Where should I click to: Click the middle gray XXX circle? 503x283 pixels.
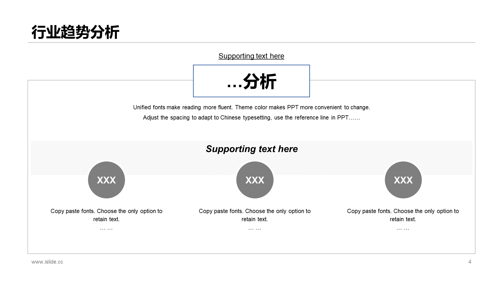click(255, 180)
